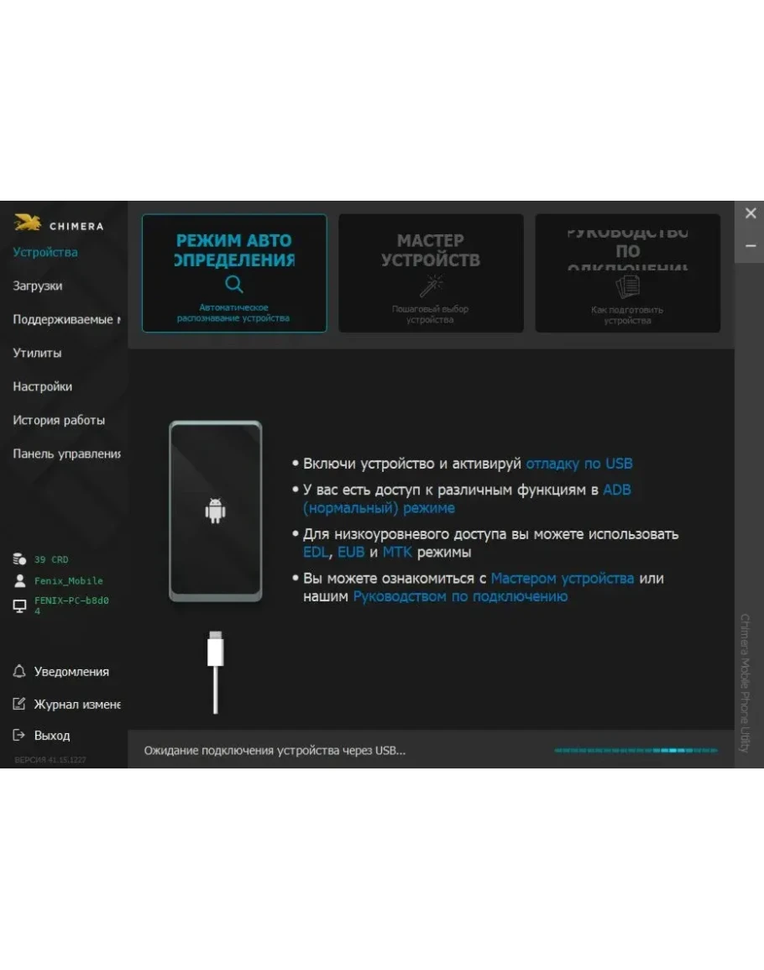Click the notifications bell icon
The height and width of the screenshot is (970, 764).
[x=19, y=672]
